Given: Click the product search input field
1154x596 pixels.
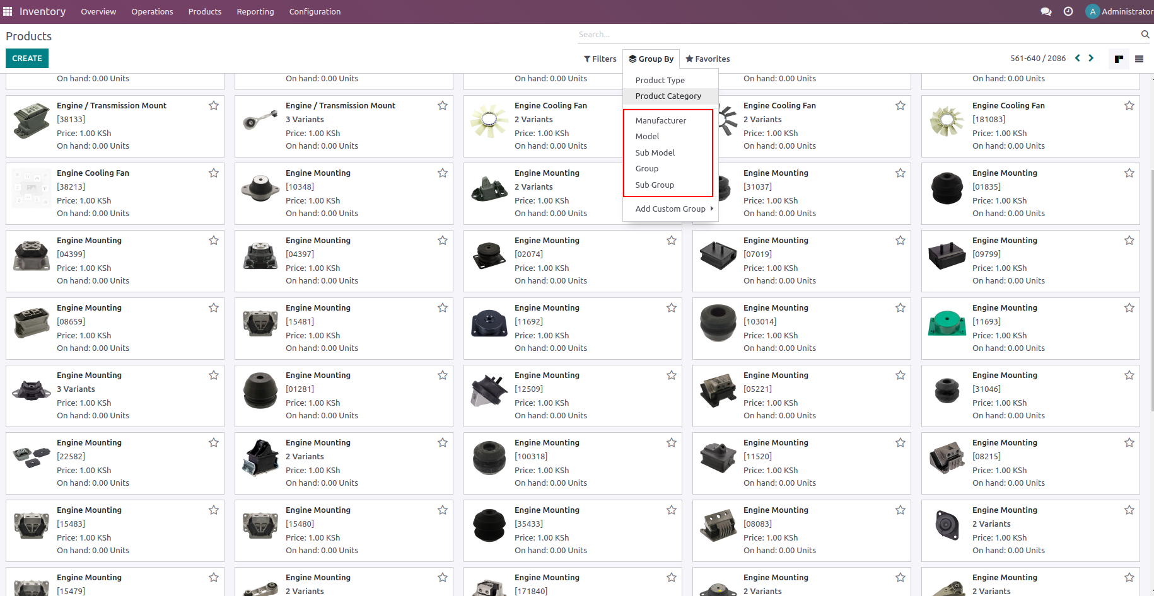Looking at the screenshot, I should tap(858, 34).
